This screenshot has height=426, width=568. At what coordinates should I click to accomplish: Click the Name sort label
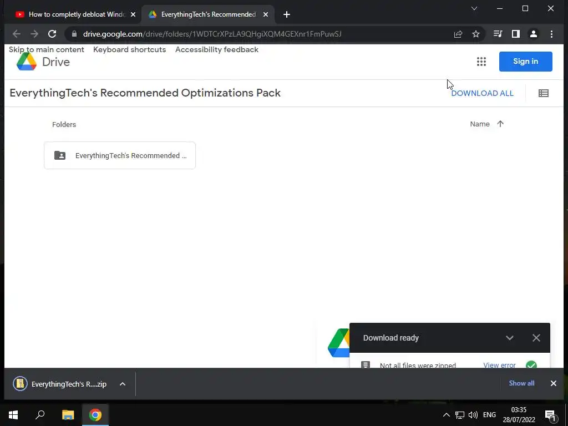click(480, 124)
